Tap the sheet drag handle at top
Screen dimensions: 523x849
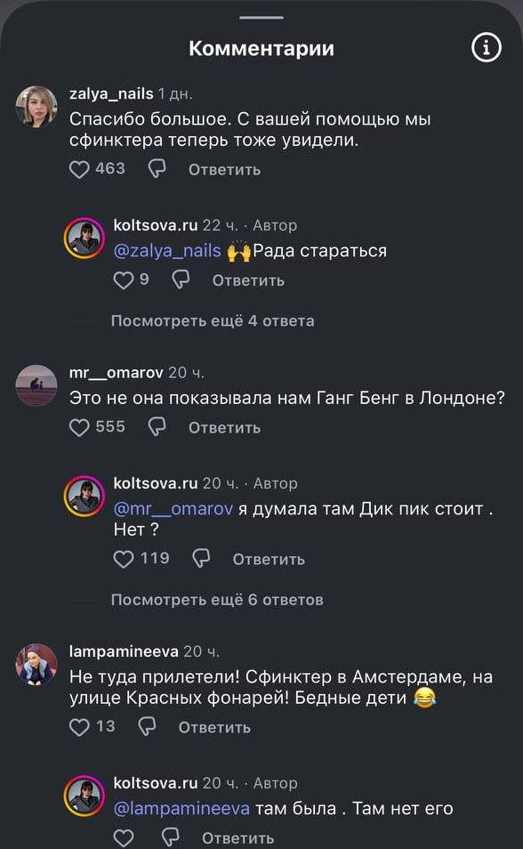point(261,17)
